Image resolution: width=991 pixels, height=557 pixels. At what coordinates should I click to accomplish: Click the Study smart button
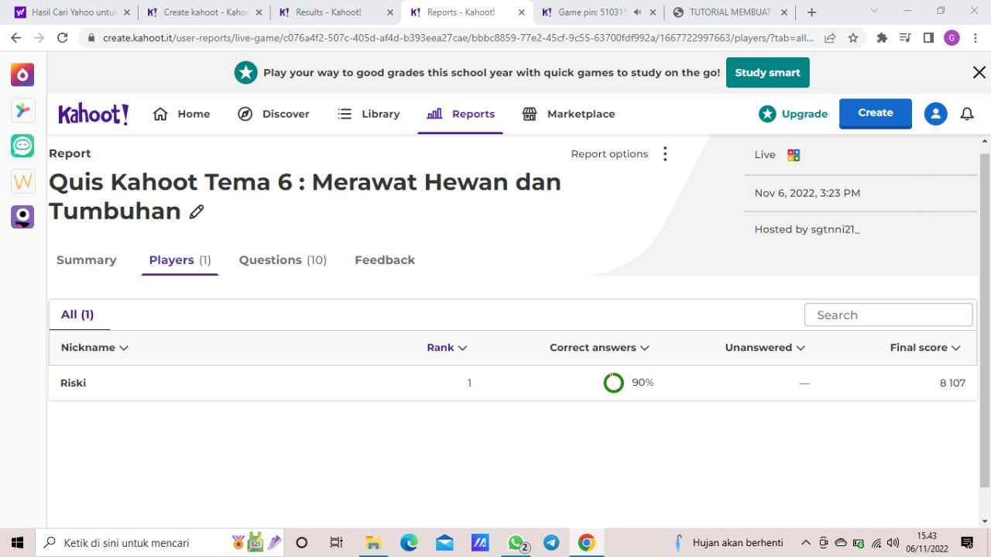(768, 73)
